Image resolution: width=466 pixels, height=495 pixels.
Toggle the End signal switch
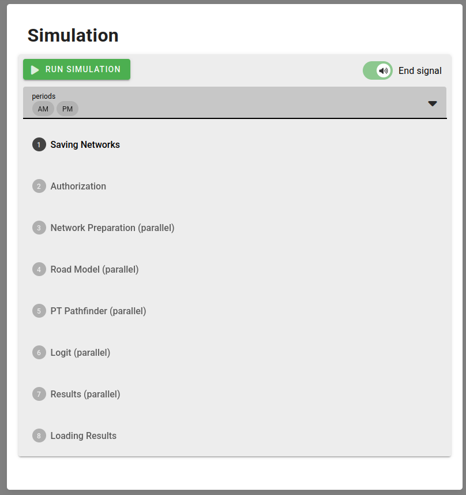coord(378,70)
